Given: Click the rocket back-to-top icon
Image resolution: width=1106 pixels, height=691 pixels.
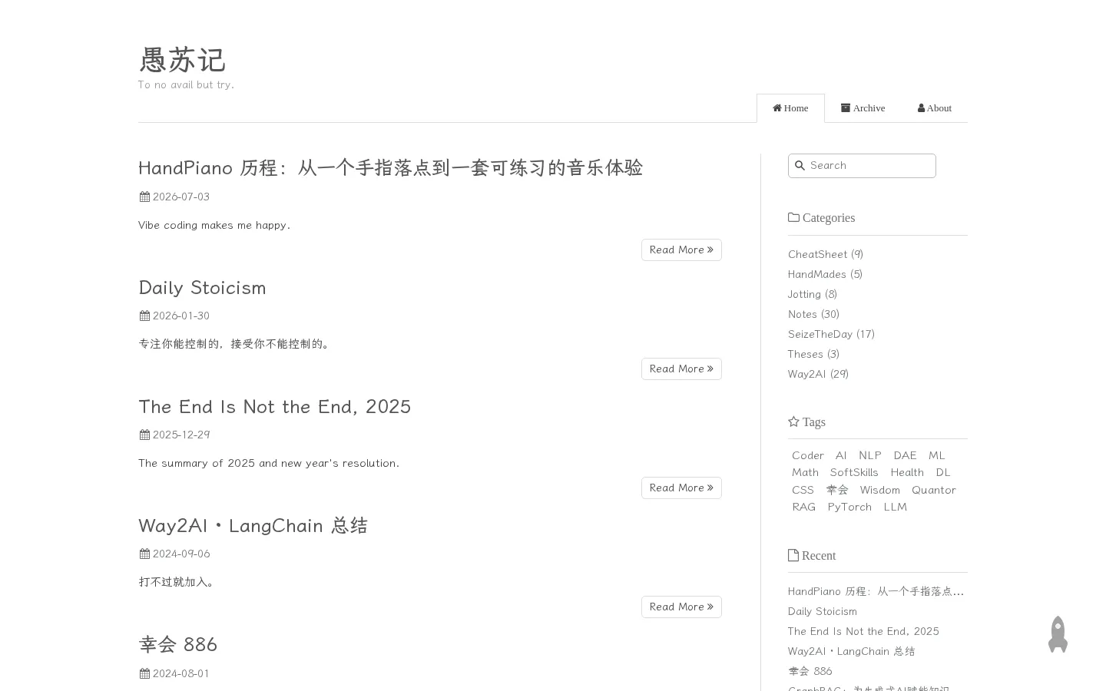Looking at the screenshot, I should [1058, 634].
